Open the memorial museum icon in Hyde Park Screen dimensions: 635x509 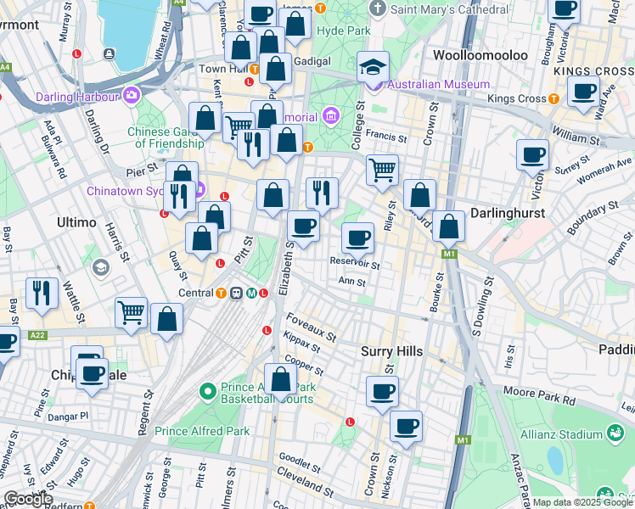click(x=331, y=117)
